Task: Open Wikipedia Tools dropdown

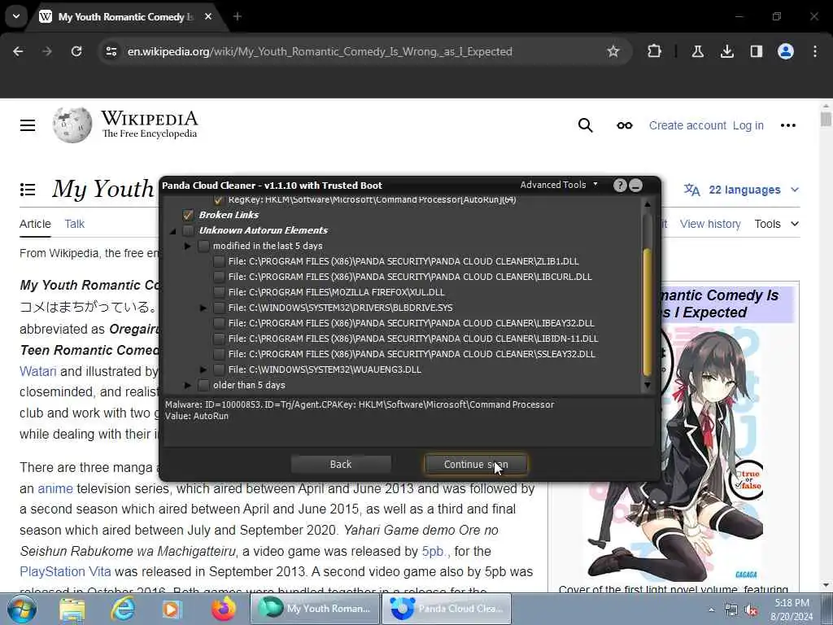Action: [776, 224]
